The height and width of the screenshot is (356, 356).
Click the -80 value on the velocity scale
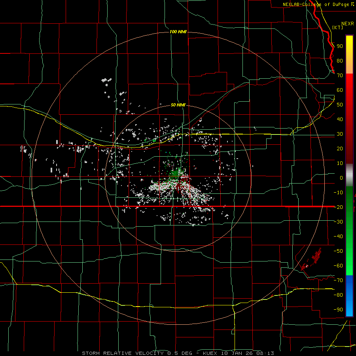338,295
